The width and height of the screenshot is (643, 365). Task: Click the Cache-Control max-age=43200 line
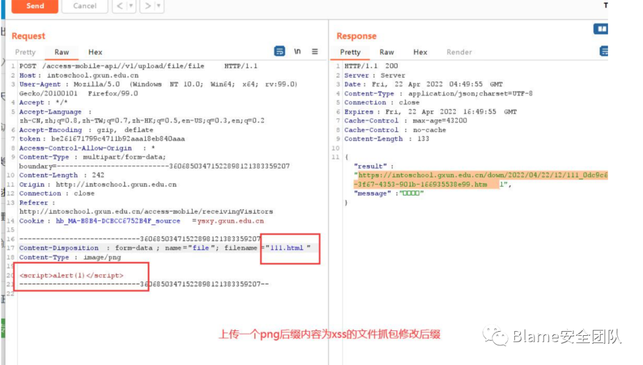click(x=405, y=120)
